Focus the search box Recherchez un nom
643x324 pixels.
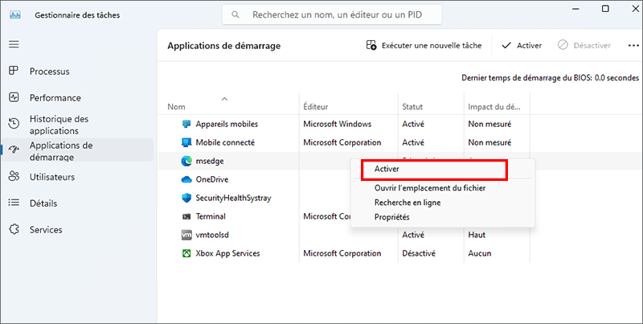point(332,14)
